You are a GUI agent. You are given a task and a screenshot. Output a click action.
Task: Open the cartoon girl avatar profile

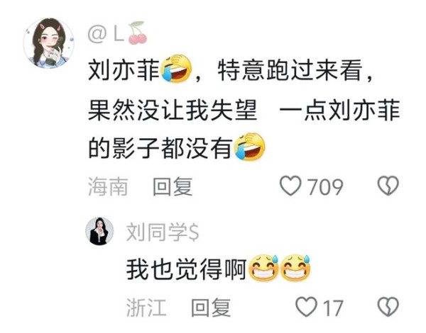[49, 43]
